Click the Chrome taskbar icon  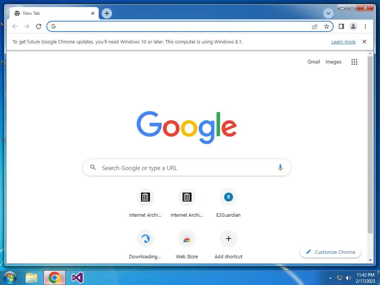[54, 278]
